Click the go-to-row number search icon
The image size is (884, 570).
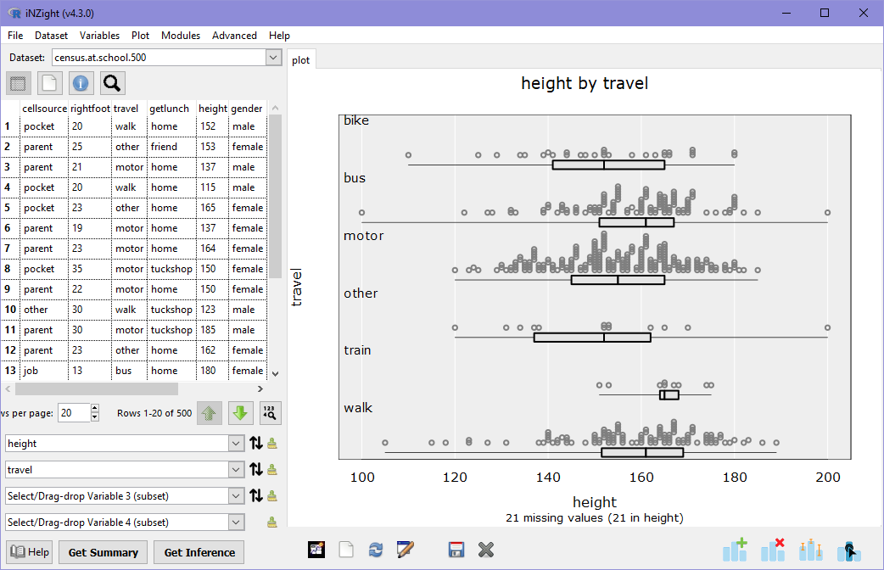(271, 413)
